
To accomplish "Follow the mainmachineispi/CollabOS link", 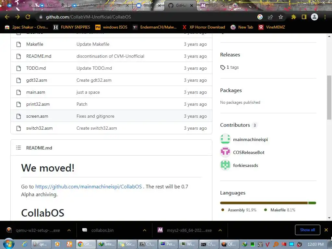I will [x=89, y=186].
